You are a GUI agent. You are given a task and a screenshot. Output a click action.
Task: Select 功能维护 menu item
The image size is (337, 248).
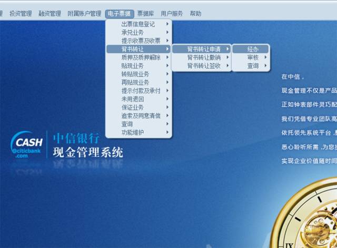pyautogui.click(x=138, y=132)
